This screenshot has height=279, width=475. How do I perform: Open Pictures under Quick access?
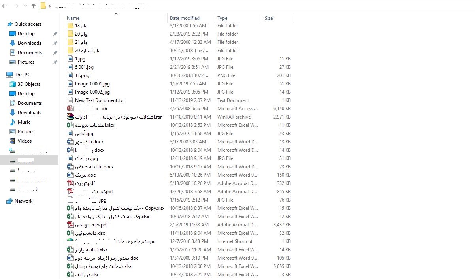(26, 62)
